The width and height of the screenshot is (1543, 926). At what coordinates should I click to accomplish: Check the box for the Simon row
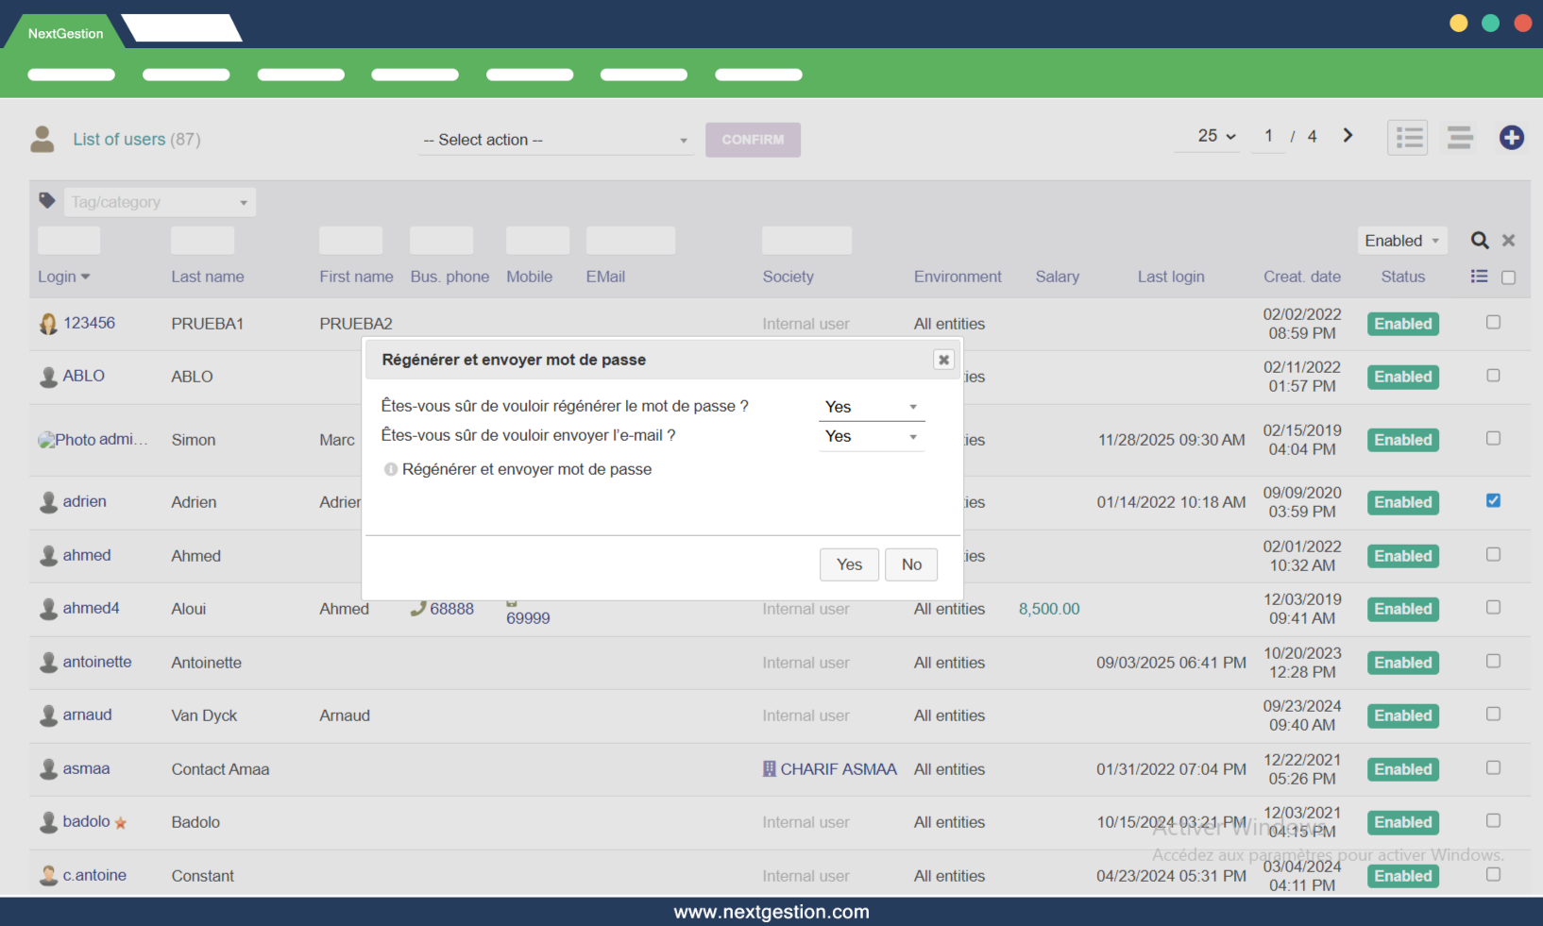click(1493, 439)
